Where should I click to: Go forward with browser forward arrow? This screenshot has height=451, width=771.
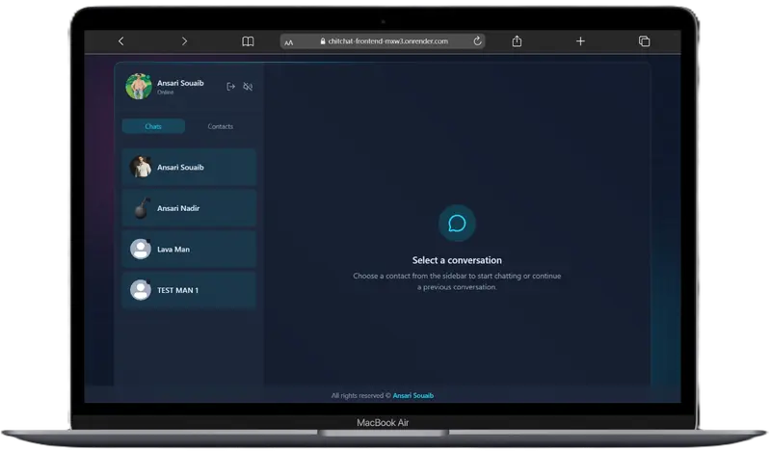pyautogui.click(x=184, y=41)
